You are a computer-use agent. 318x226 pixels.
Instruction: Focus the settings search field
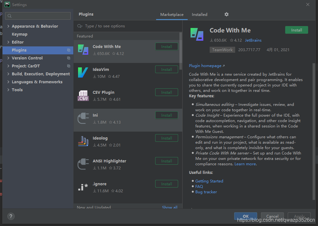point(38,16)
